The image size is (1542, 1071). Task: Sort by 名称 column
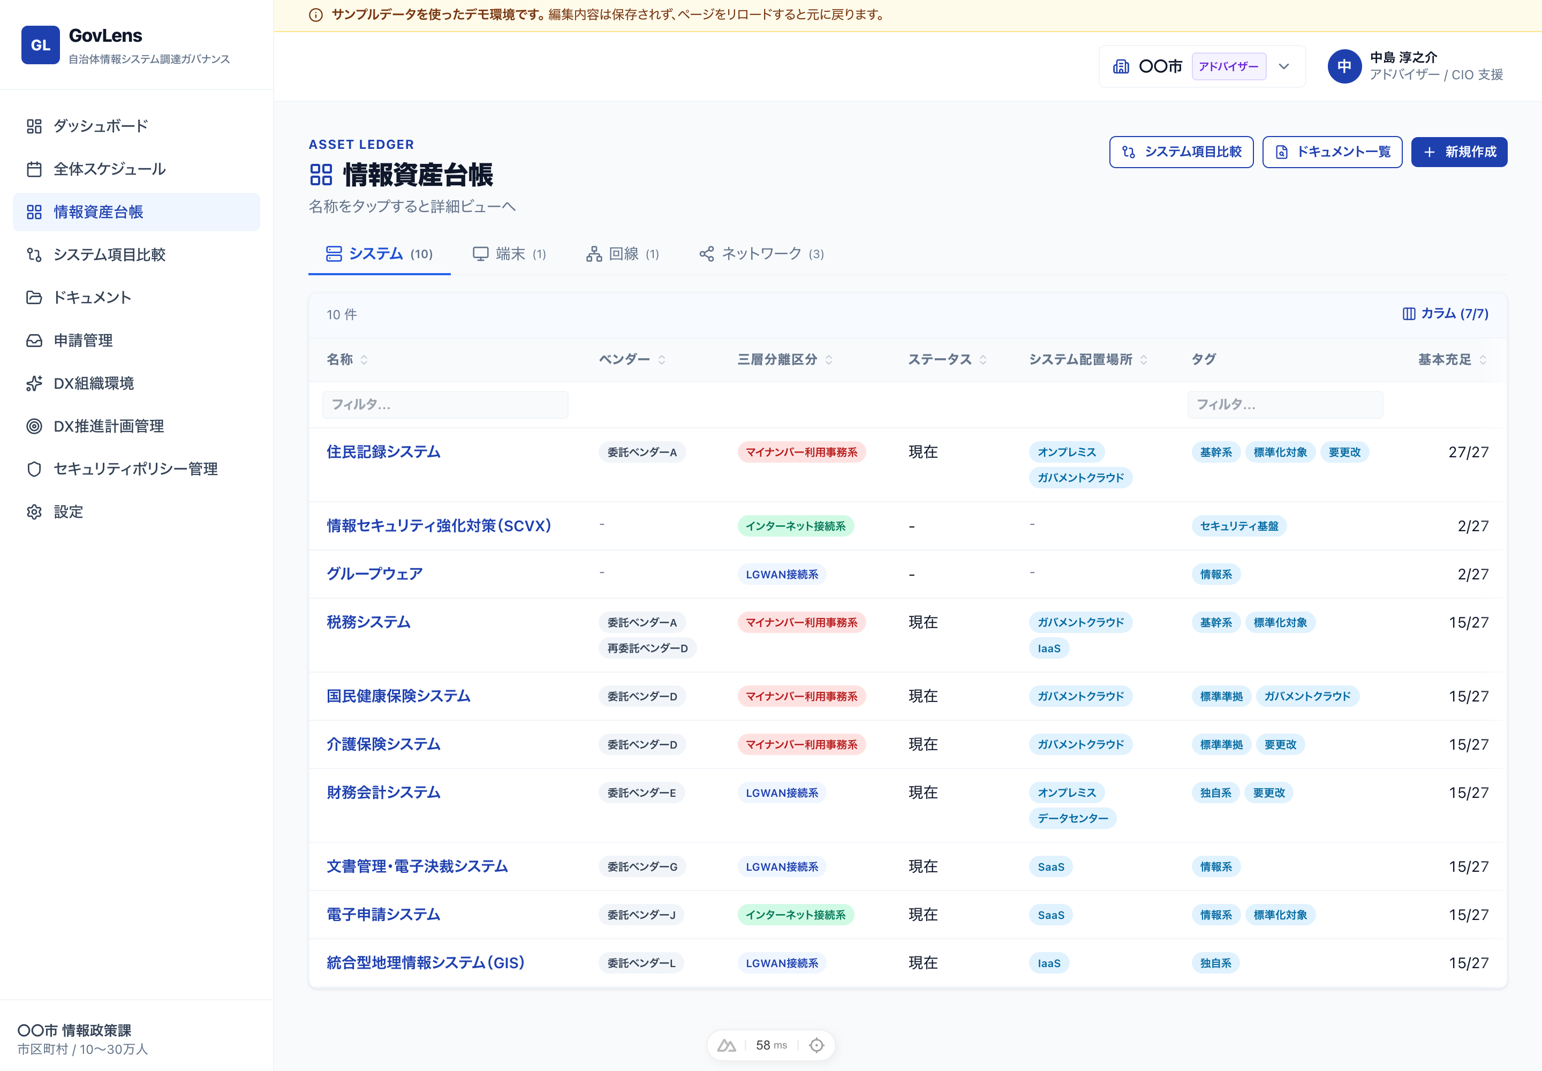347,360
